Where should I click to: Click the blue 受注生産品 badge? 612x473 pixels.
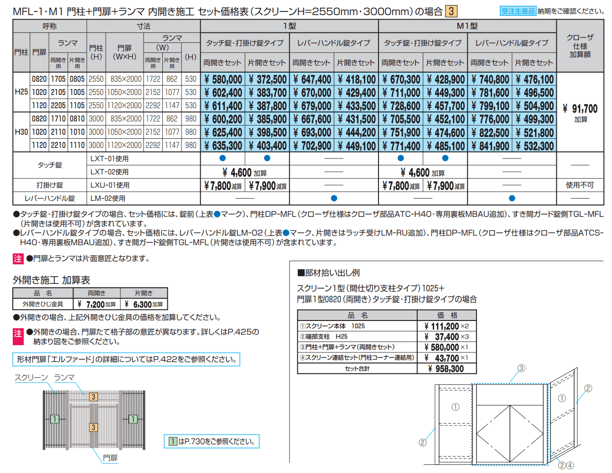tap(518, 11)
